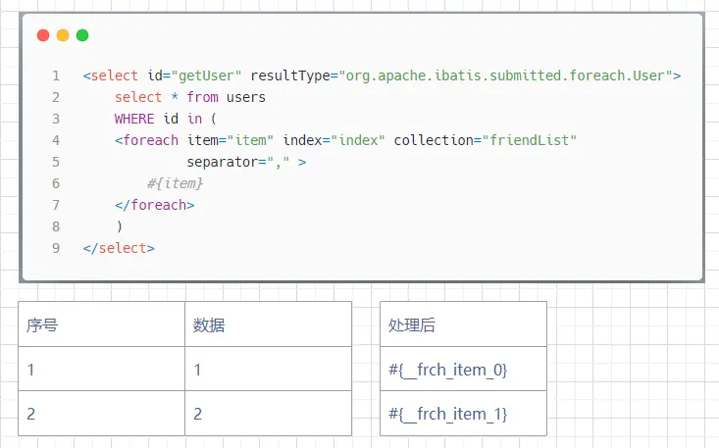The height and width of the screenshot is (448, 719).
Task: Click the red close dot
Action: [x=43, y=35]
